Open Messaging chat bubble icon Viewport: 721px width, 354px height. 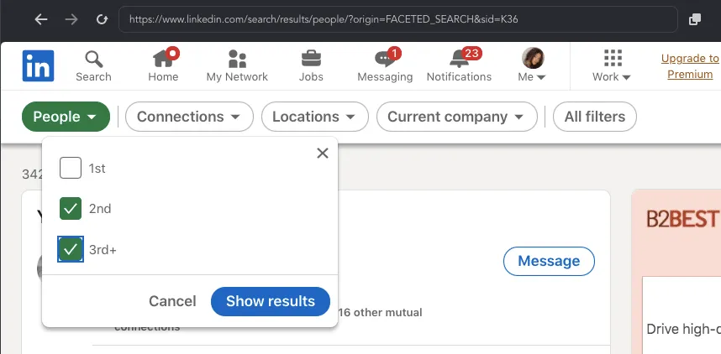pos(386,59)
